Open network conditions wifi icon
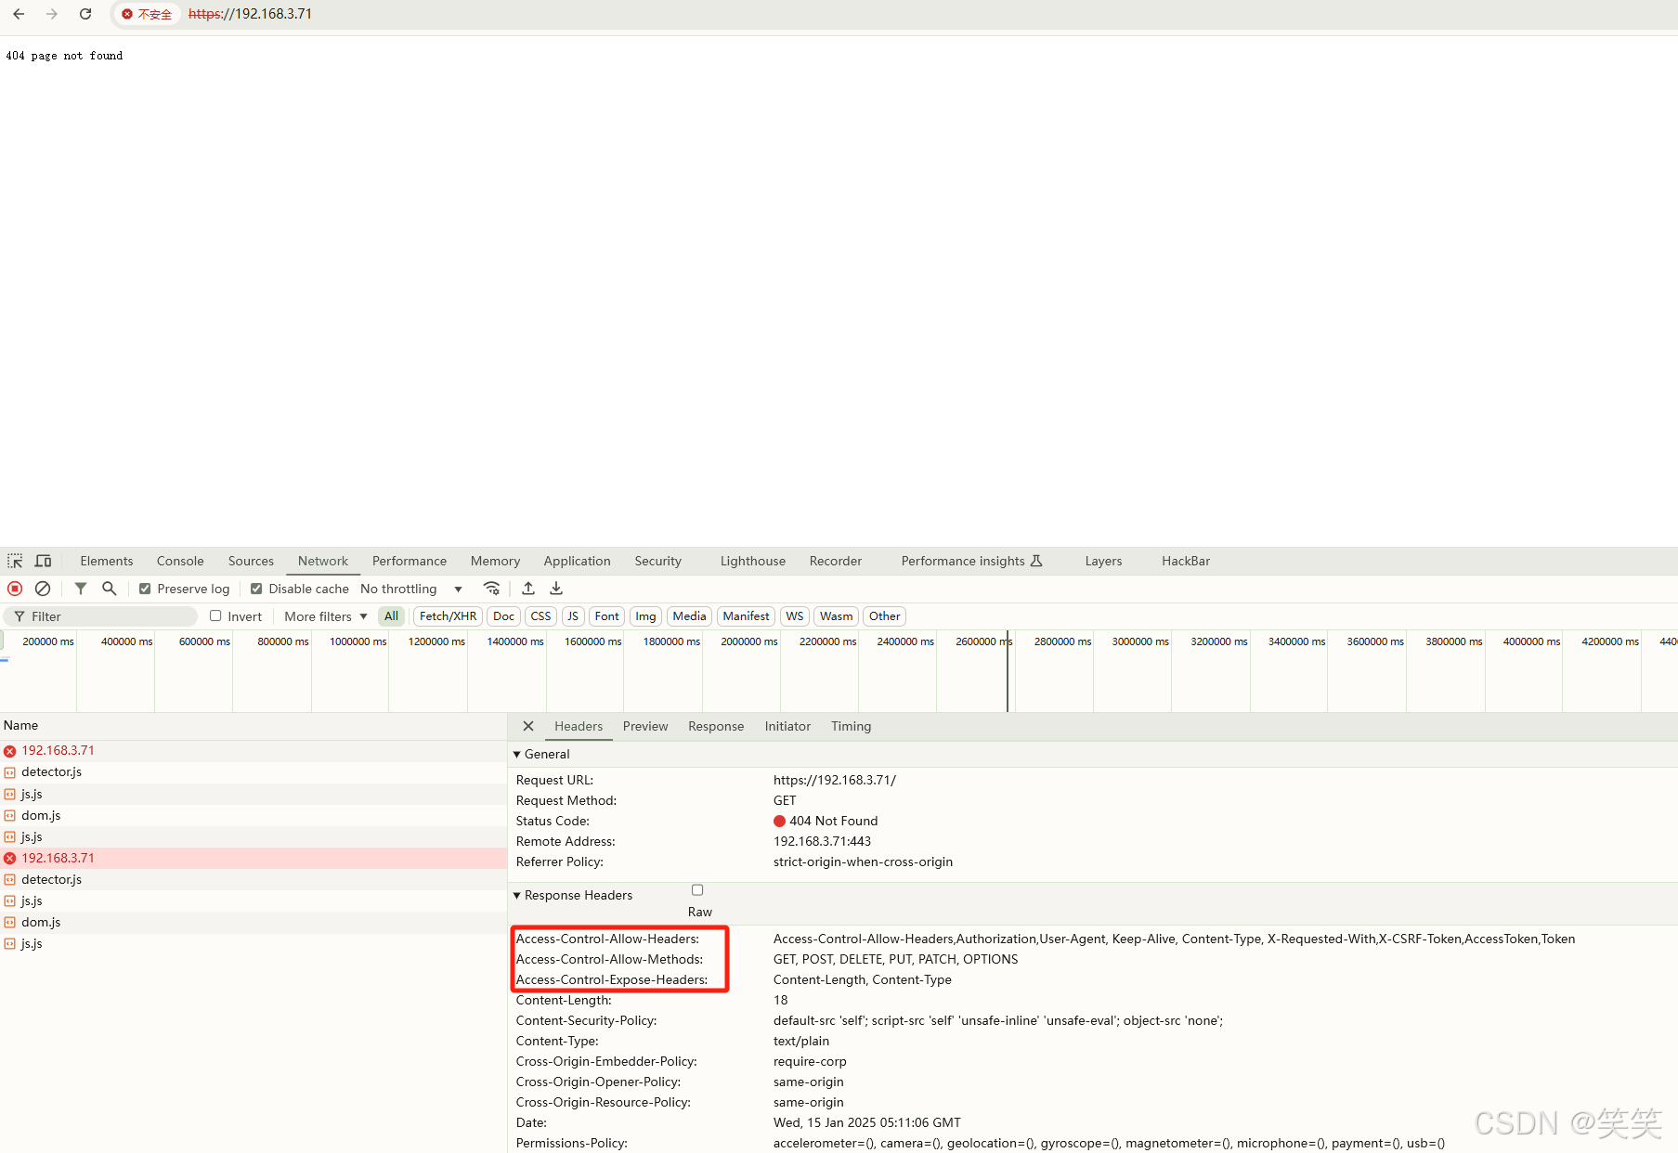 click(492, 589)
